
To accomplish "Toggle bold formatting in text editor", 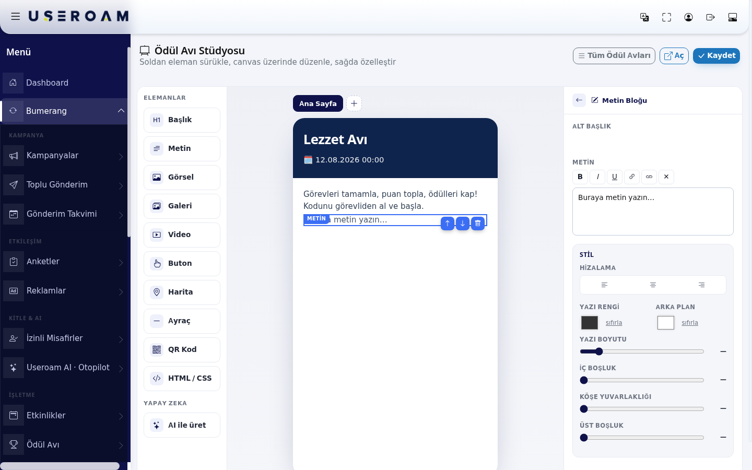I will coord(580,177).
